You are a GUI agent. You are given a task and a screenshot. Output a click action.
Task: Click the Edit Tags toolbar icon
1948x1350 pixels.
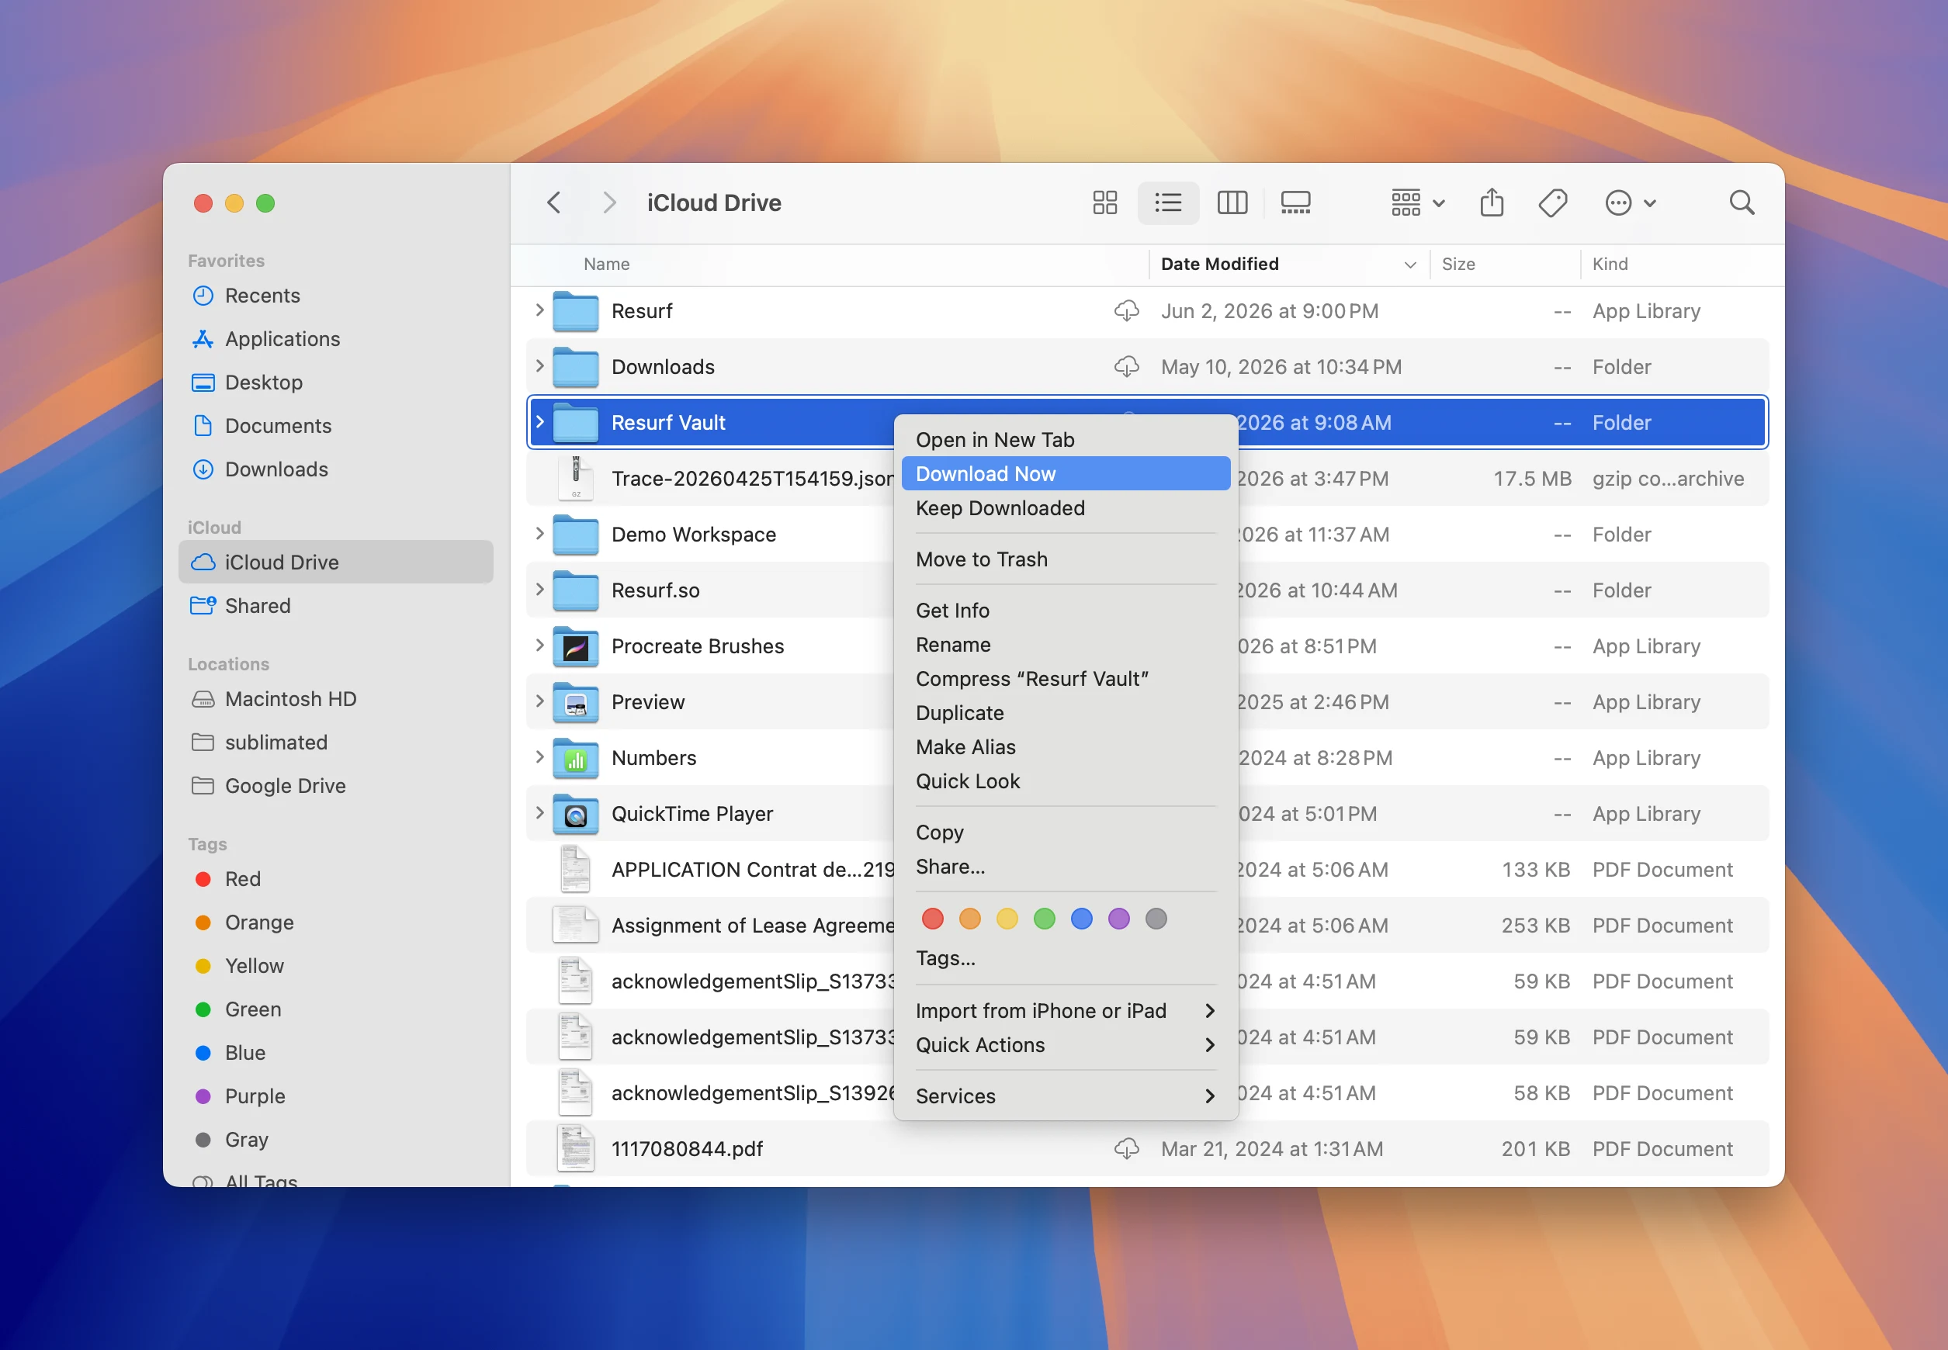1553,203
